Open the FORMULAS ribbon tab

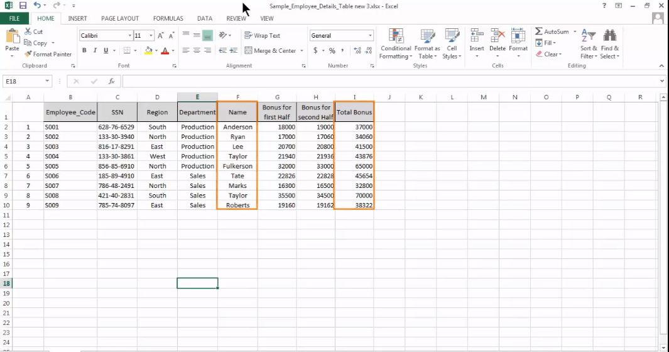[168, 19]
